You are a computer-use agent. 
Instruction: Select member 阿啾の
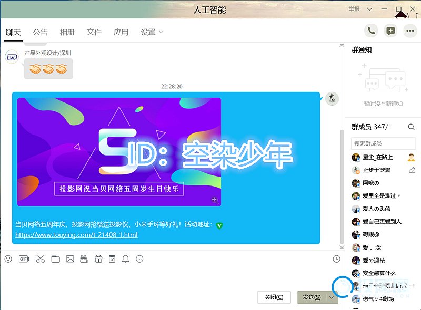pos(383,183)
